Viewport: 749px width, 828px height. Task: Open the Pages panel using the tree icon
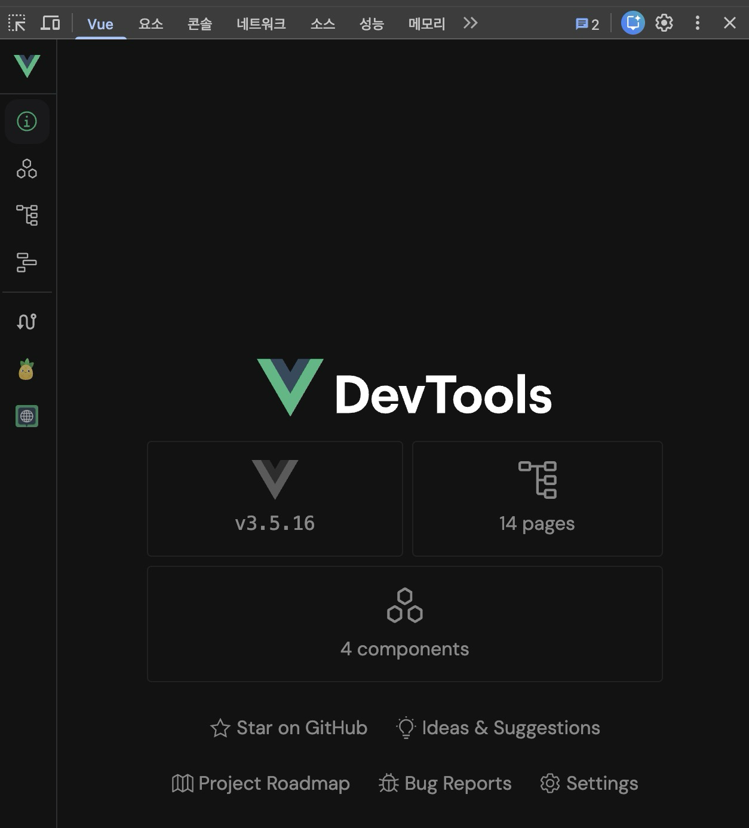(27, 215)
